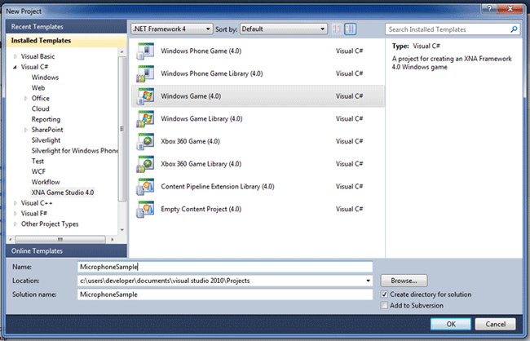Select XNA Game Studio 4.0 category
Screen dimensions: 530x341
pyautogui.click(x=63, y=193)
